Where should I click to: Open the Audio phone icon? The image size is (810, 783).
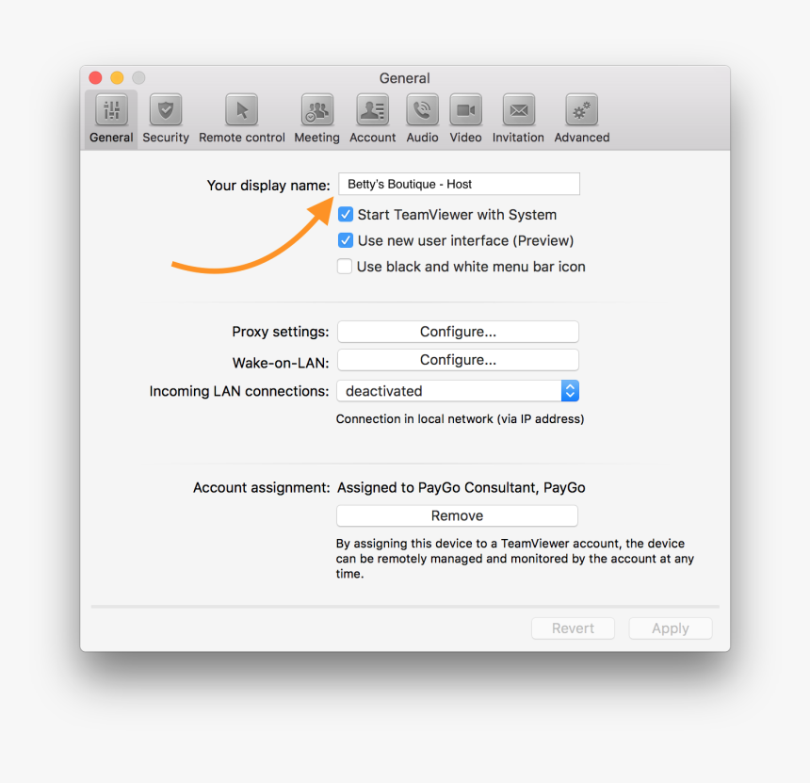[x=422, y=110]
